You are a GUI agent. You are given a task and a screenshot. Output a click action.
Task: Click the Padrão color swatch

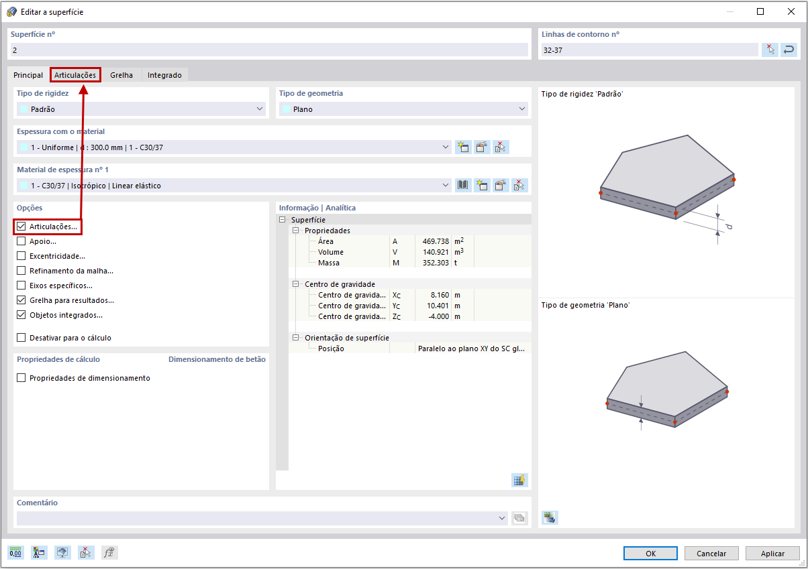point(23,109)
